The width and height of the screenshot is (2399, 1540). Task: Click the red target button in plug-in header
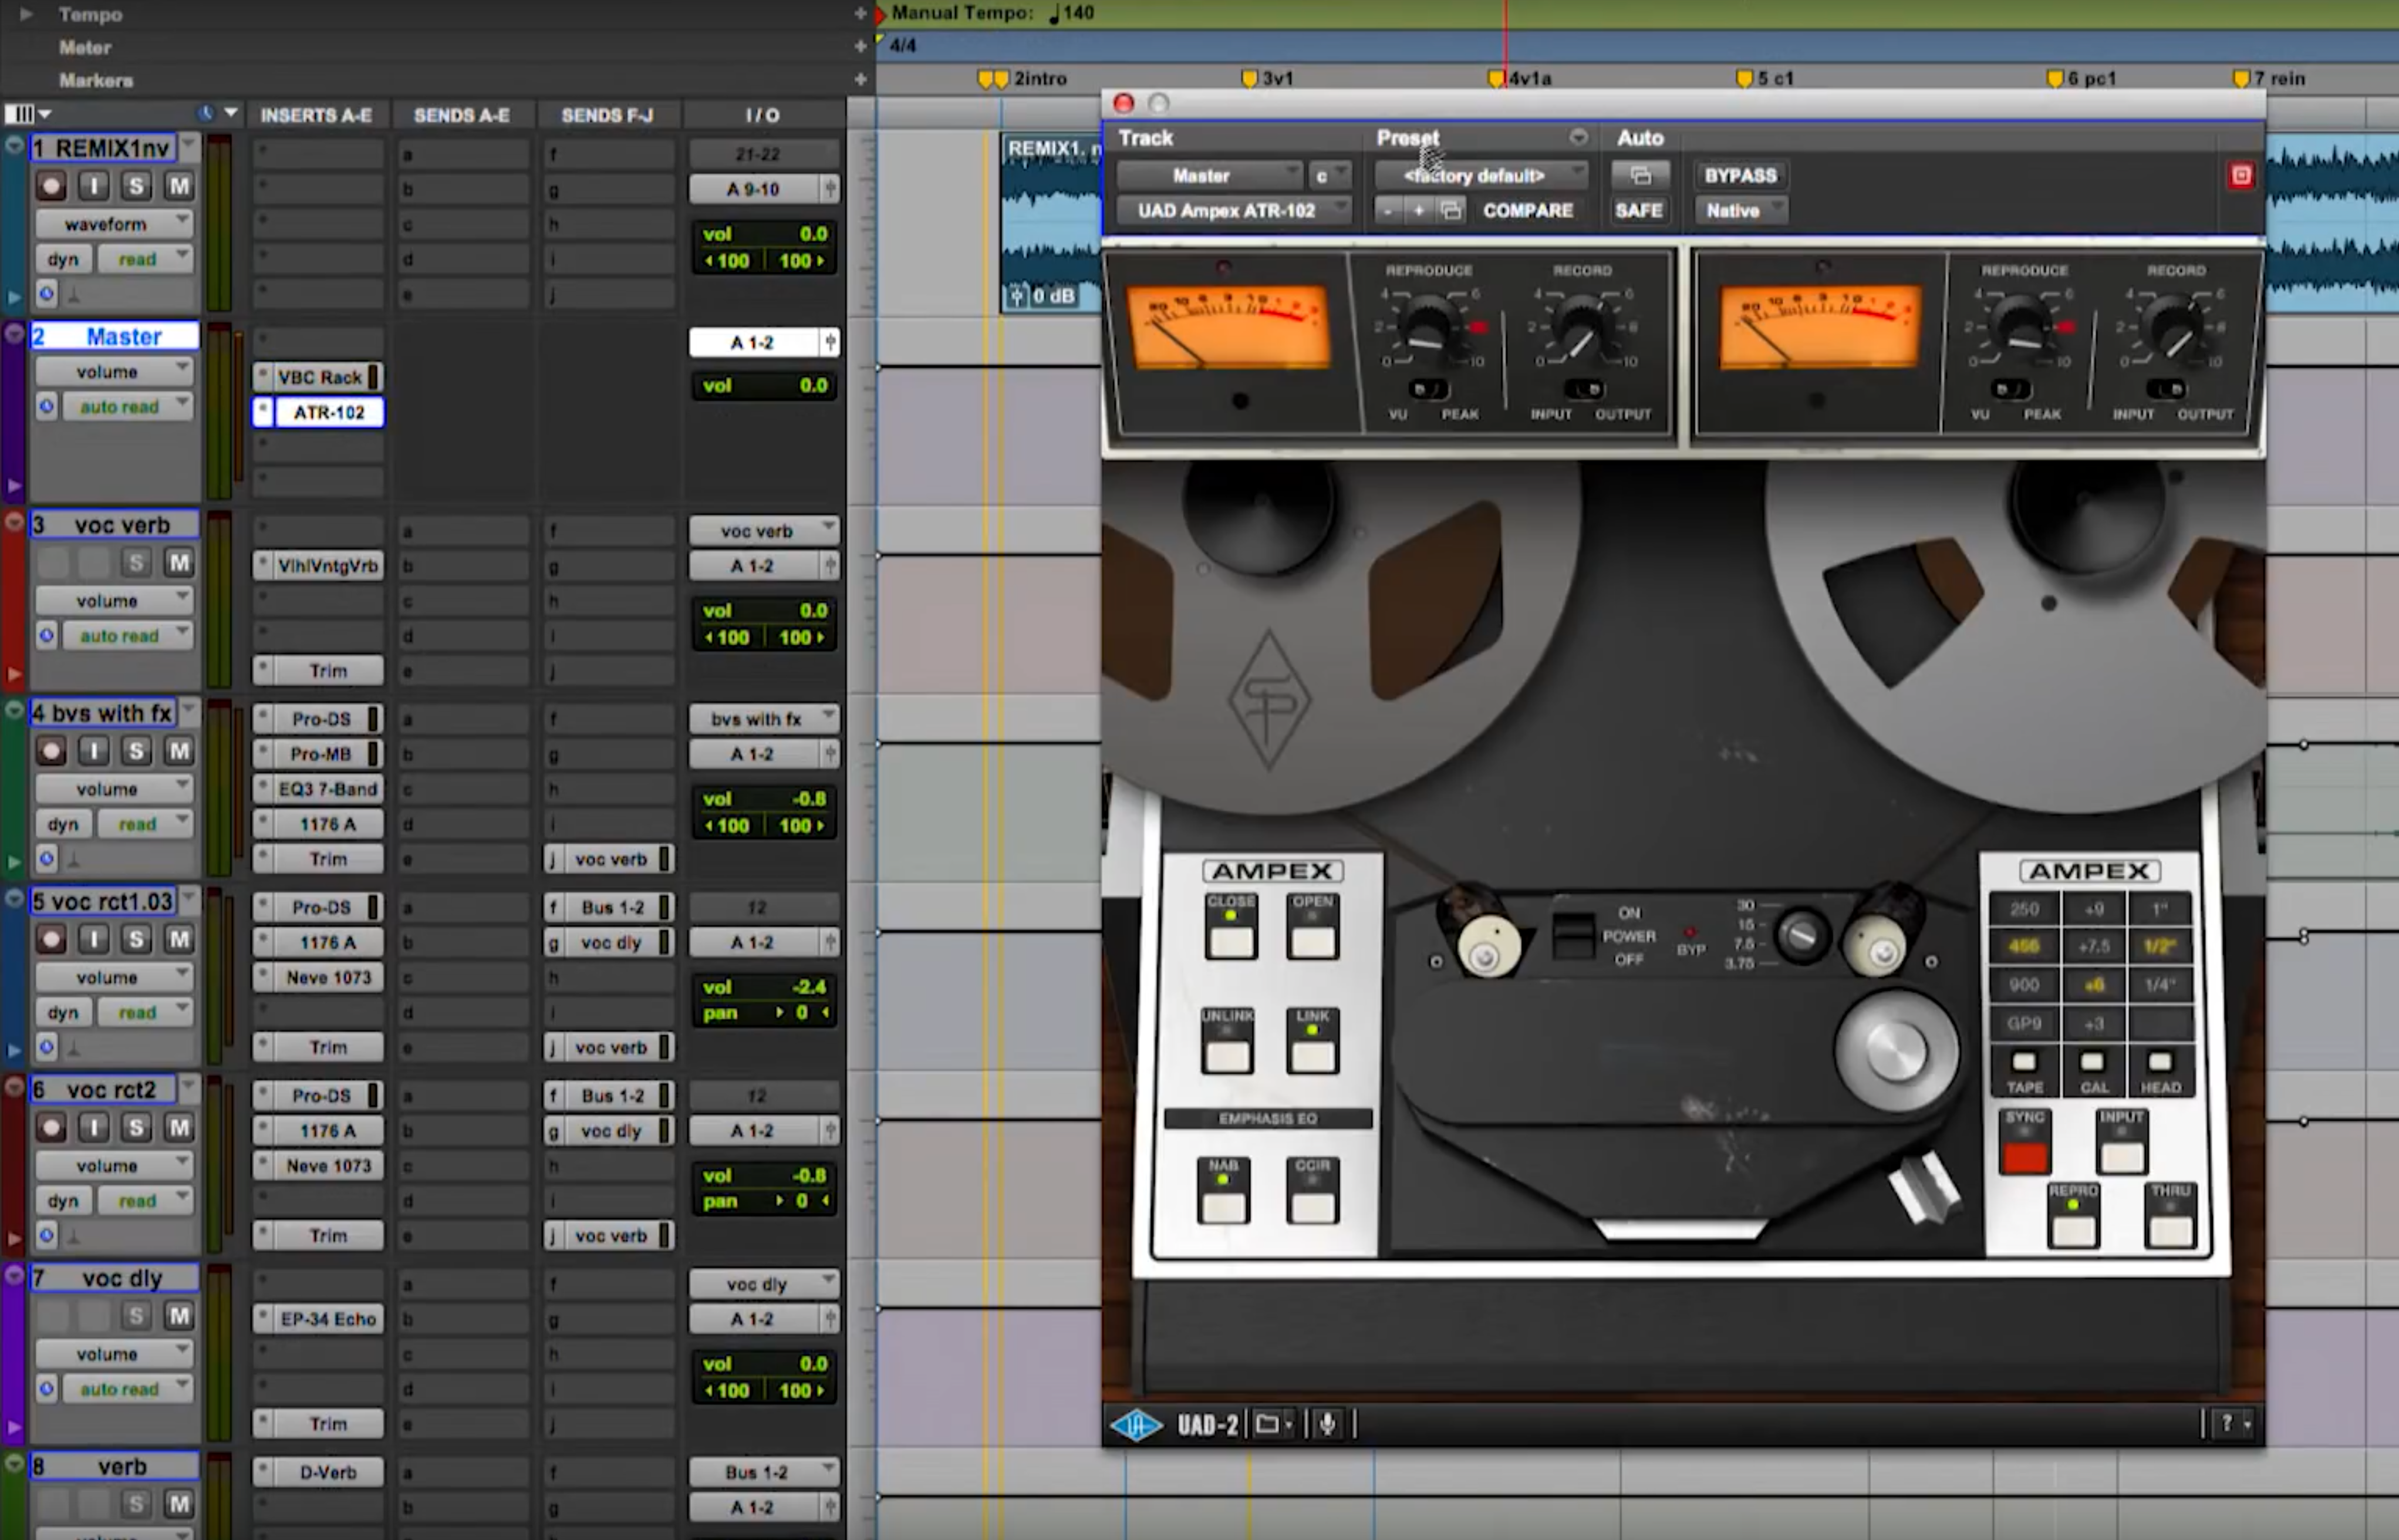2241,176
